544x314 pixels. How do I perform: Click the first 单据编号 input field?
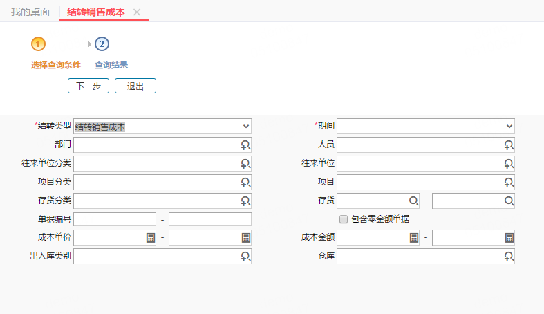coord(115,219)
